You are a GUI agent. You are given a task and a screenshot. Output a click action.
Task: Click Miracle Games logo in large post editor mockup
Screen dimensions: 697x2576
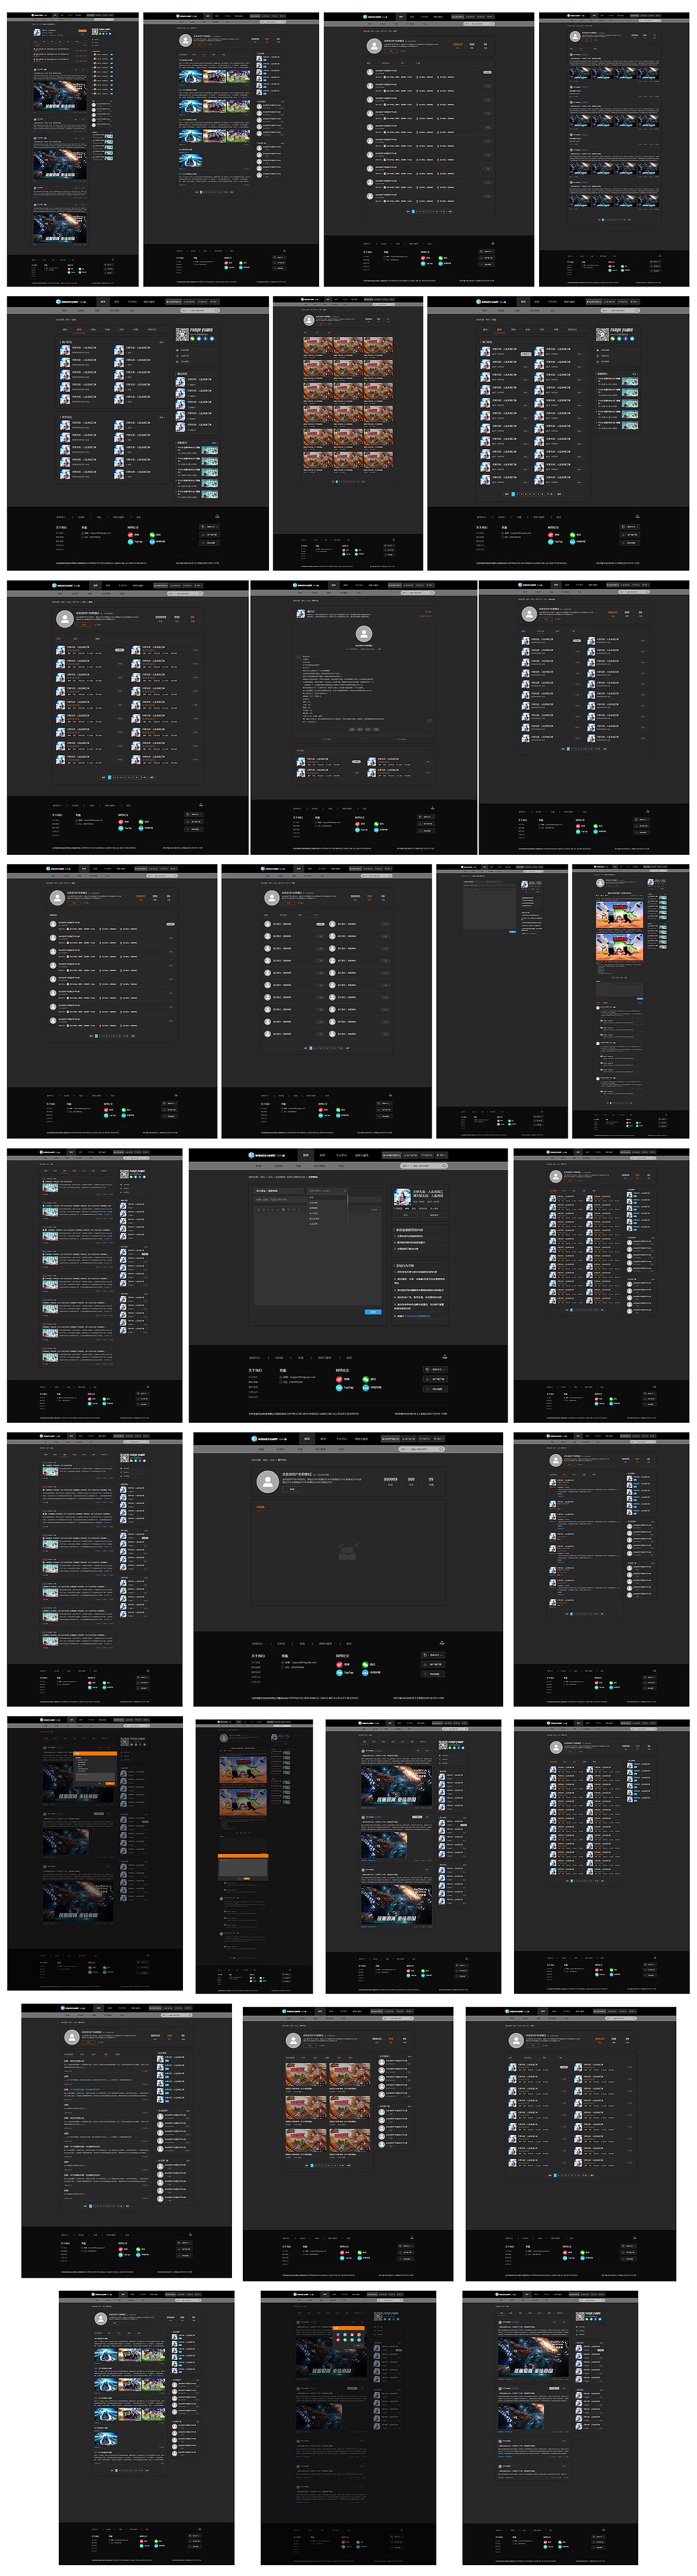point(267,1155)
